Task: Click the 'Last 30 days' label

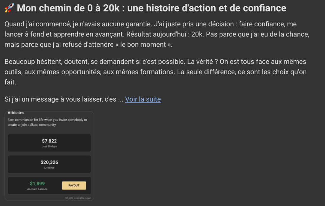Action: 49,147
